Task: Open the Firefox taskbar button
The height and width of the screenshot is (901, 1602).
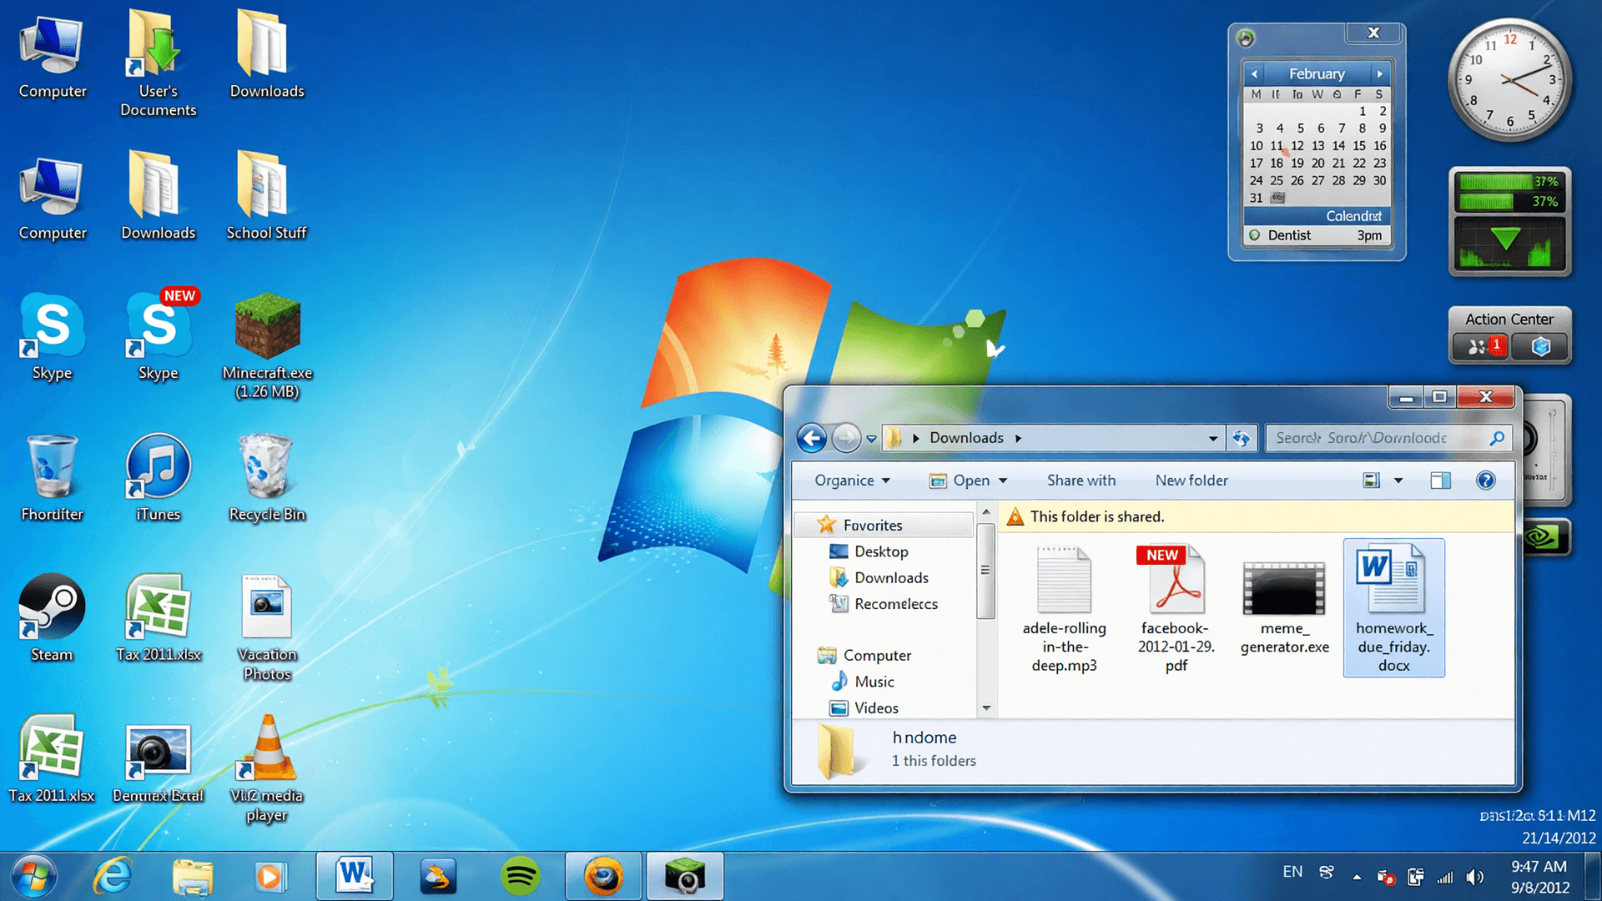Action: point(603,876)
